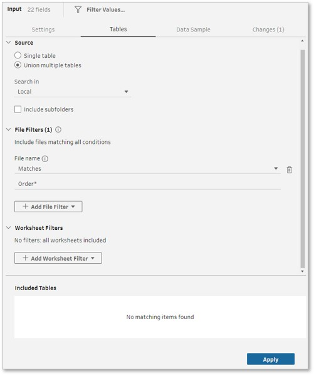
Task: Open the File Filters info icon
Action: pos(58,129)
